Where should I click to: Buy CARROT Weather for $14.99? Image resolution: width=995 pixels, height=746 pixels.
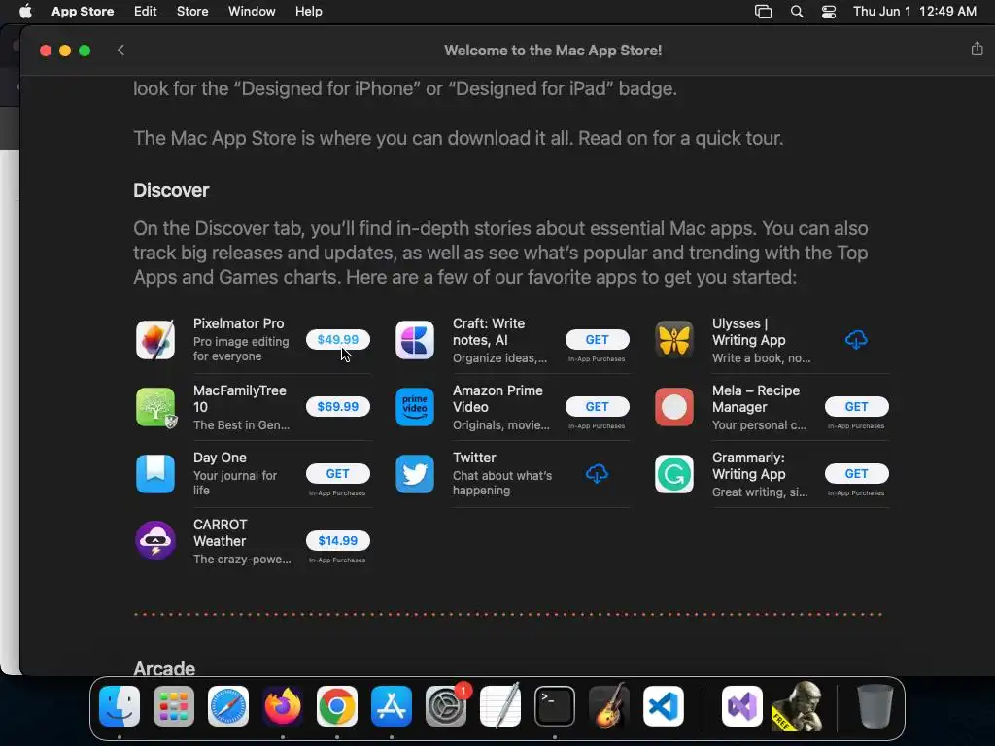pyautogui.click(x=337, y=540)
